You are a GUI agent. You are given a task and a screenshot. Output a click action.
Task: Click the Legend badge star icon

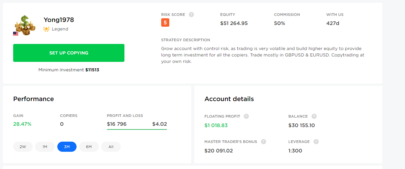[x=47, y=29]
